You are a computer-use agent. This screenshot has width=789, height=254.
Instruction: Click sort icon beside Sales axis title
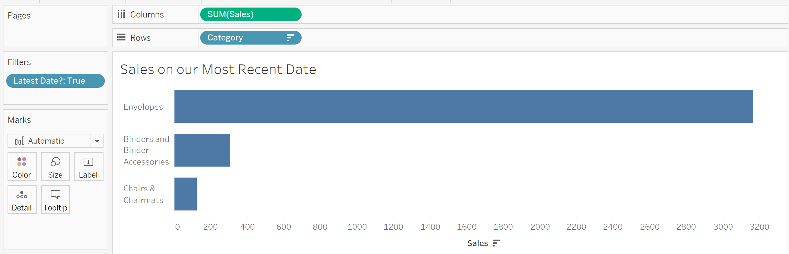[496, 243]
